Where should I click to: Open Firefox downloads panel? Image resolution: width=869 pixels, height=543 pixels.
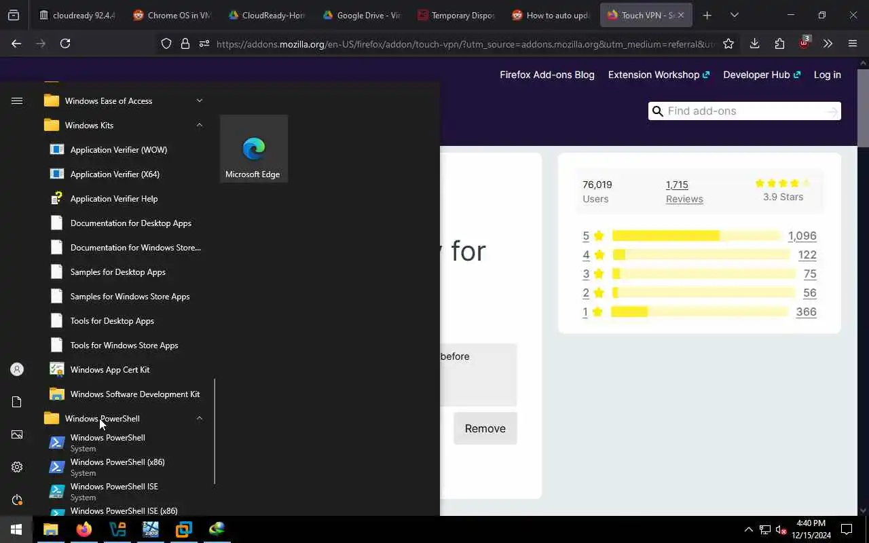754,43
